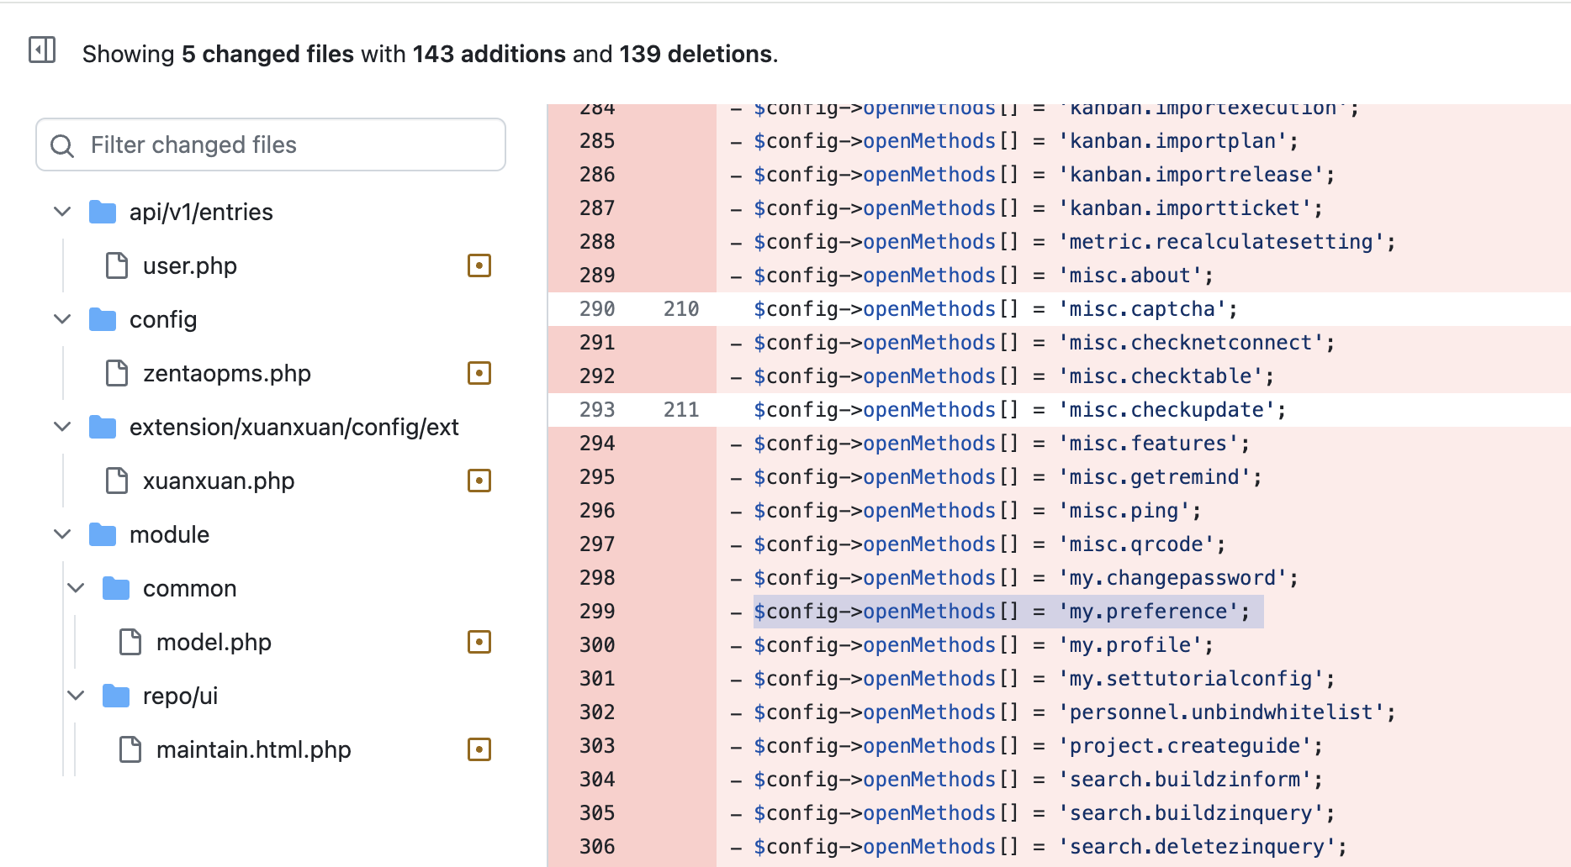1571x867 pixels.
Task: Collapse the config folder chevron
Action: click(x=62, y=319)
